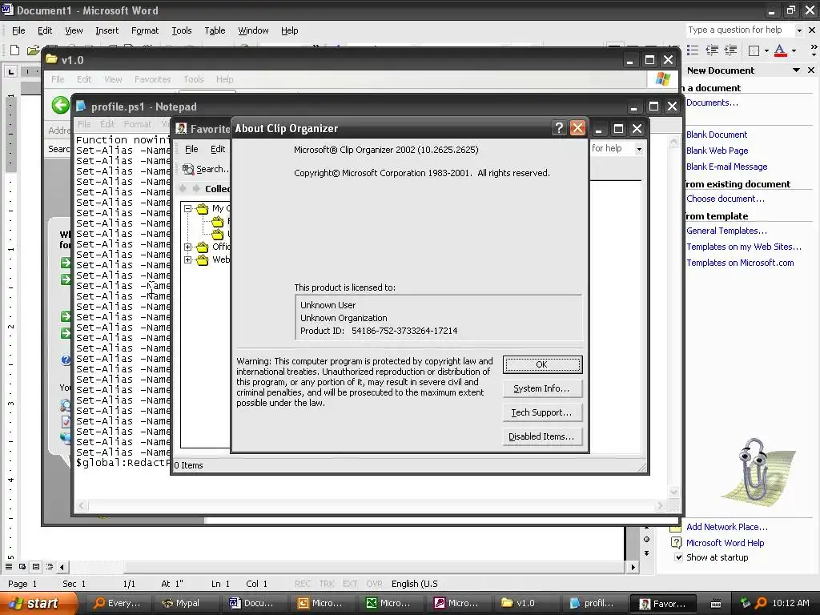Click the ruler tab selector L box
This screenshot has width=820, height=615.
pos(11,71)
